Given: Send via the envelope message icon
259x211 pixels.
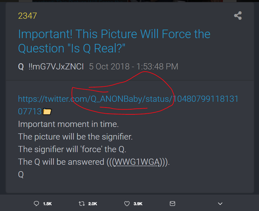Looking at the screenshot, I should point(172,204).
